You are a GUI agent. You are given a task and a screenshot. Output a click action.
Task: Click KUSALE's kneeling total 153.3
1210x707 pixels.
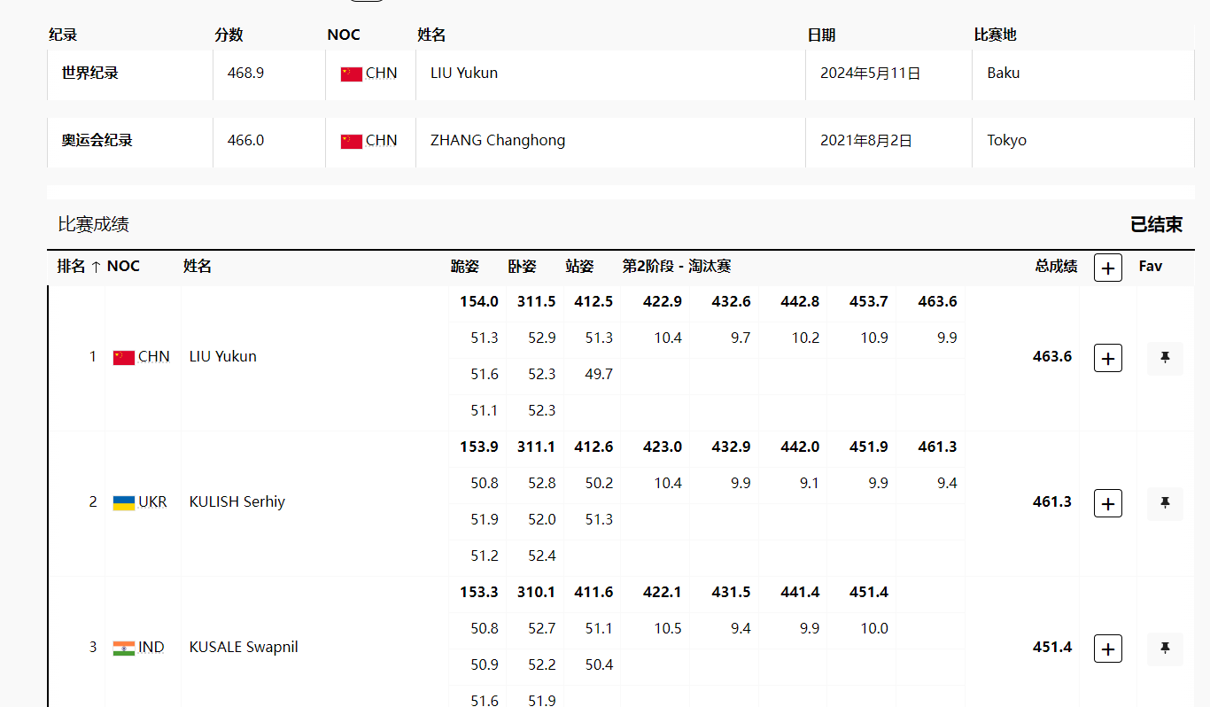479,592
